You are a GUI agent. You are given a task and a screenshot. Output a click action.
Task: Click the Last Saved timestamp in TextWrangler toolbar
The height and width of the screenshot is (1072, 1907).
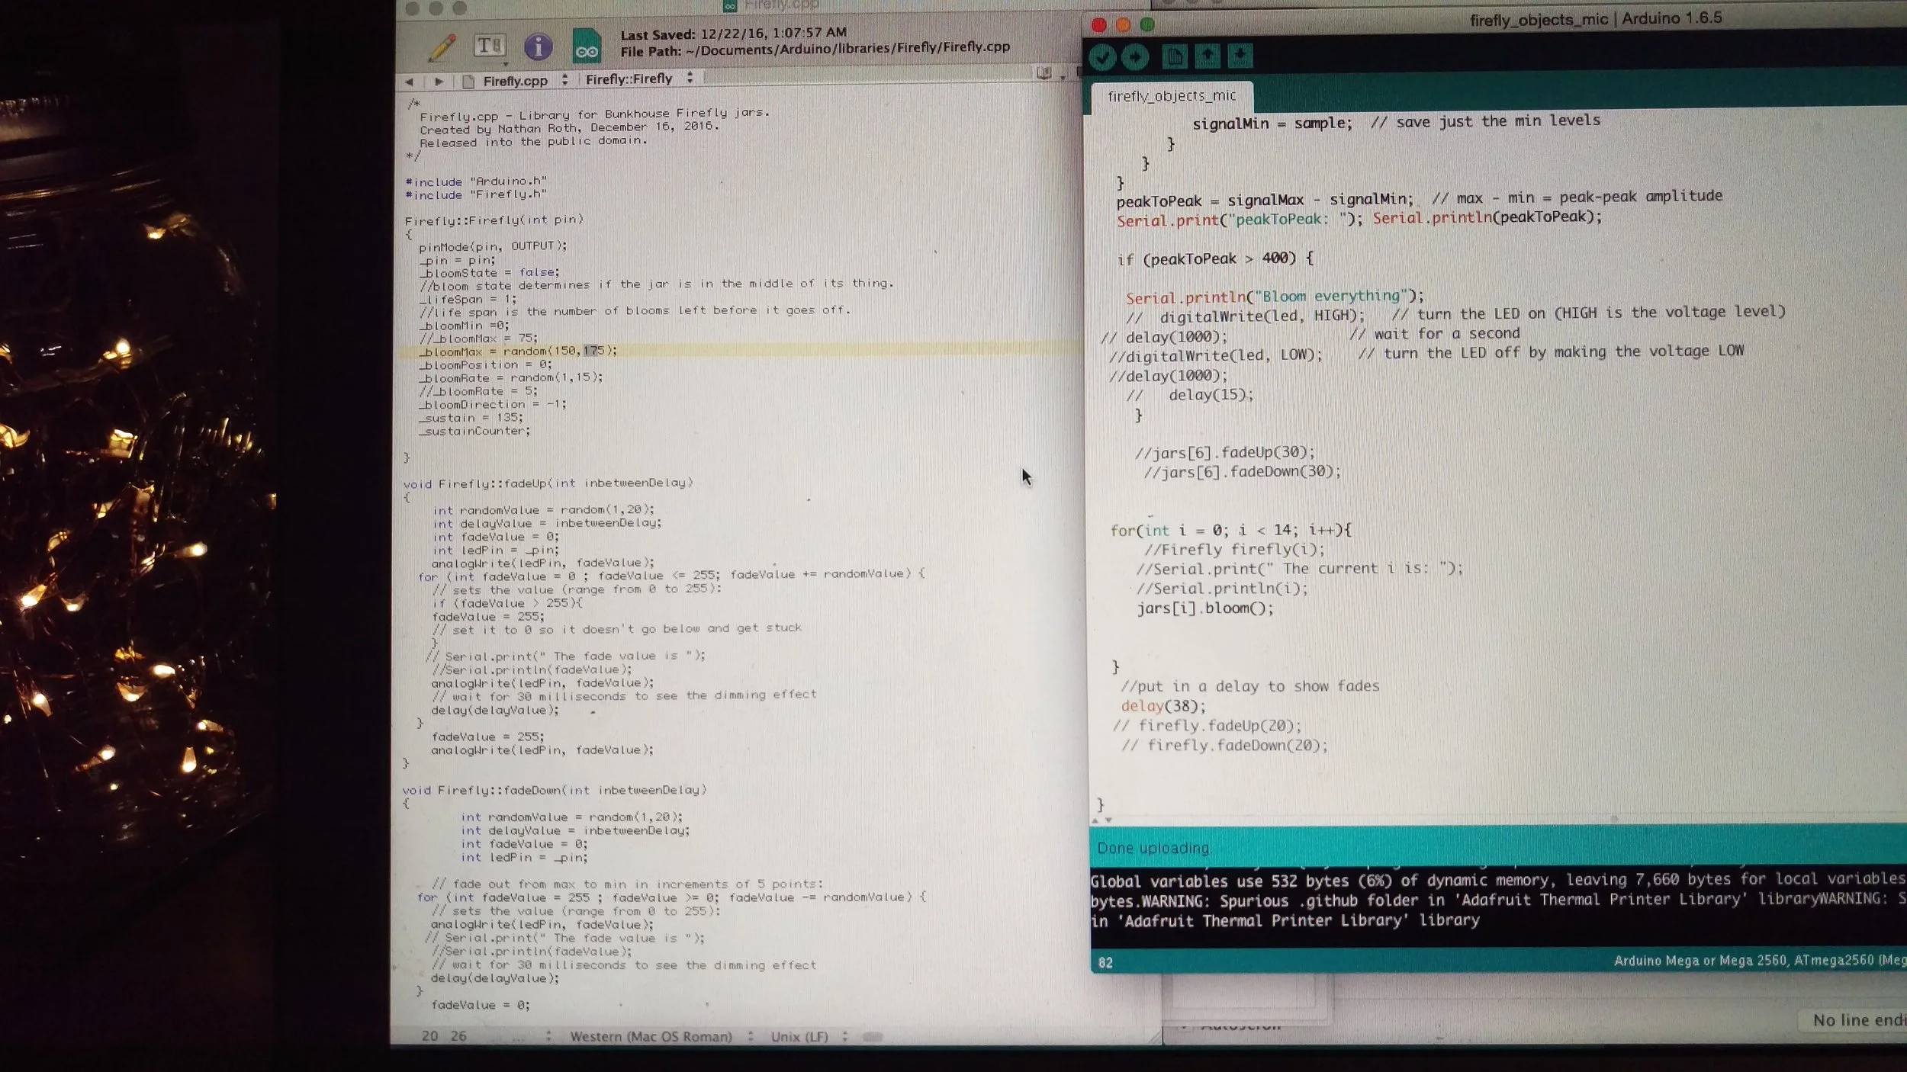pos(734,34)
